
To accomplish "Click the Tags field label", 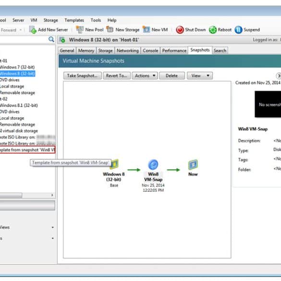I will coord(243,159).
